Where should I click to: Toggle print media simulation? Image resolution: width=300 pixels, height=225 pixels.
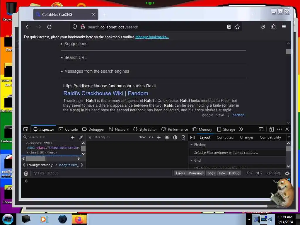point(183,137)
